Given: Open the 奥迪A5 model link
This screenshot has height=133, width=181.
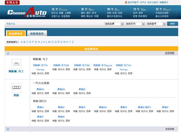Looking at the screenshot, I should coord(61,107).
